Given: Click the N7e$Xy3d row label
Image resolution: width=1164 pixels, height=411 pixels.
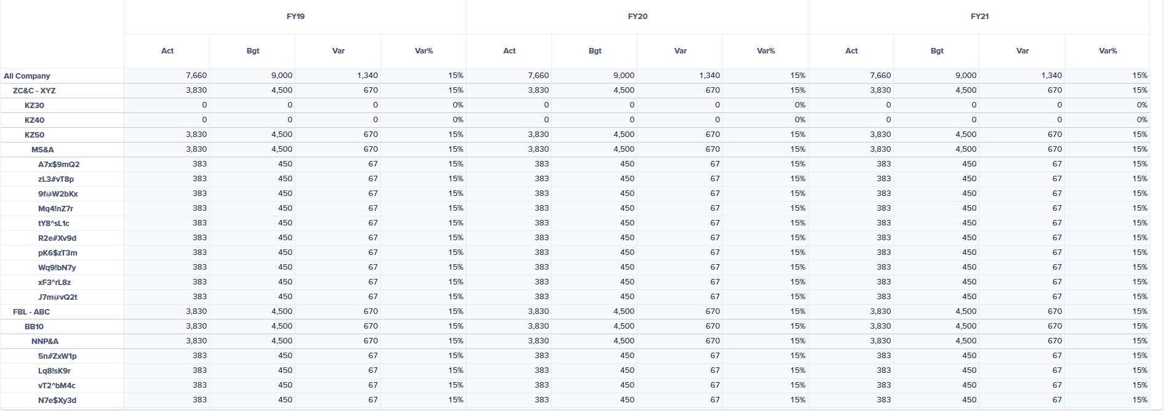Looking at the screenshot, I should tap(57, 401).
